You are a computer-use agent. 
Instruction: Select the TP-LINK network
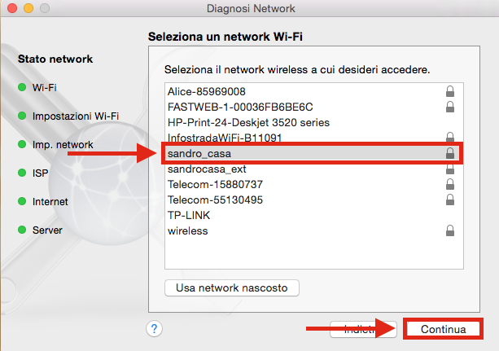click(x=313, y=215)
